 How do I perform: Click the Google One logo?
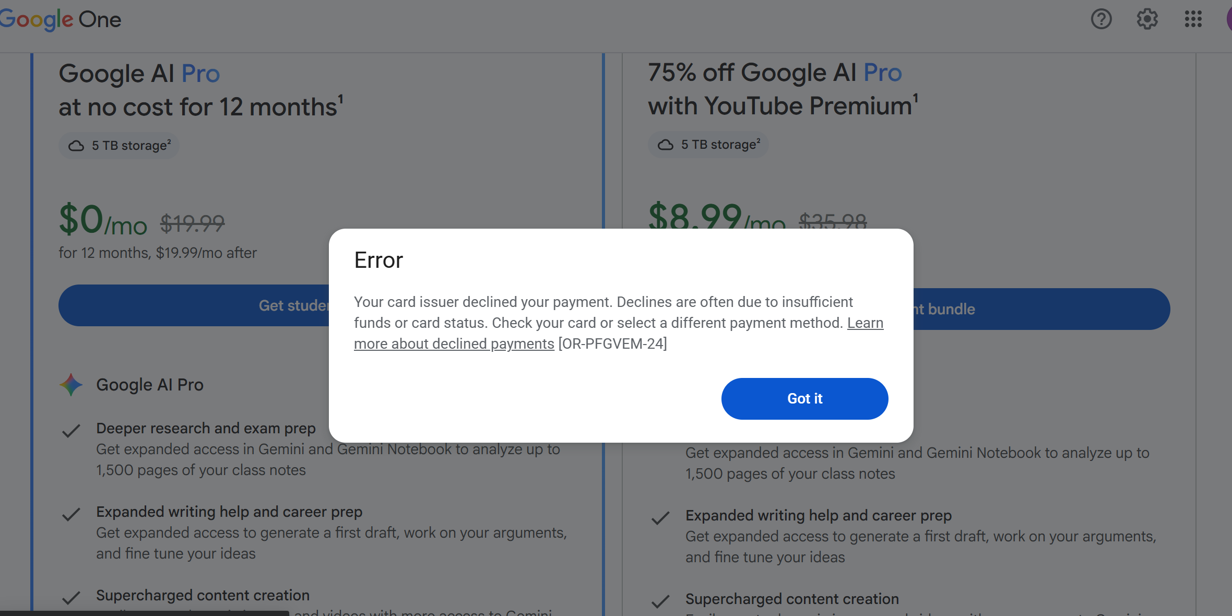(60, 20)
